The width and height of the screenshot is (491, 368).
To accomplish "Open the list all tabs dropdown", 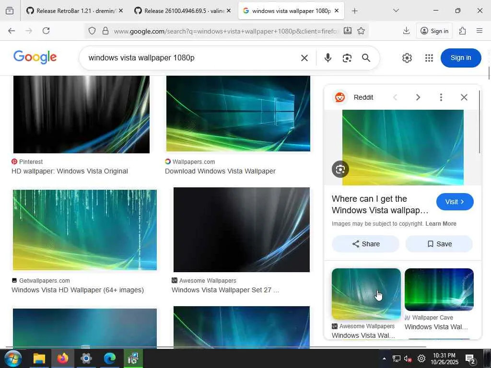I will (x=396, y=11).
